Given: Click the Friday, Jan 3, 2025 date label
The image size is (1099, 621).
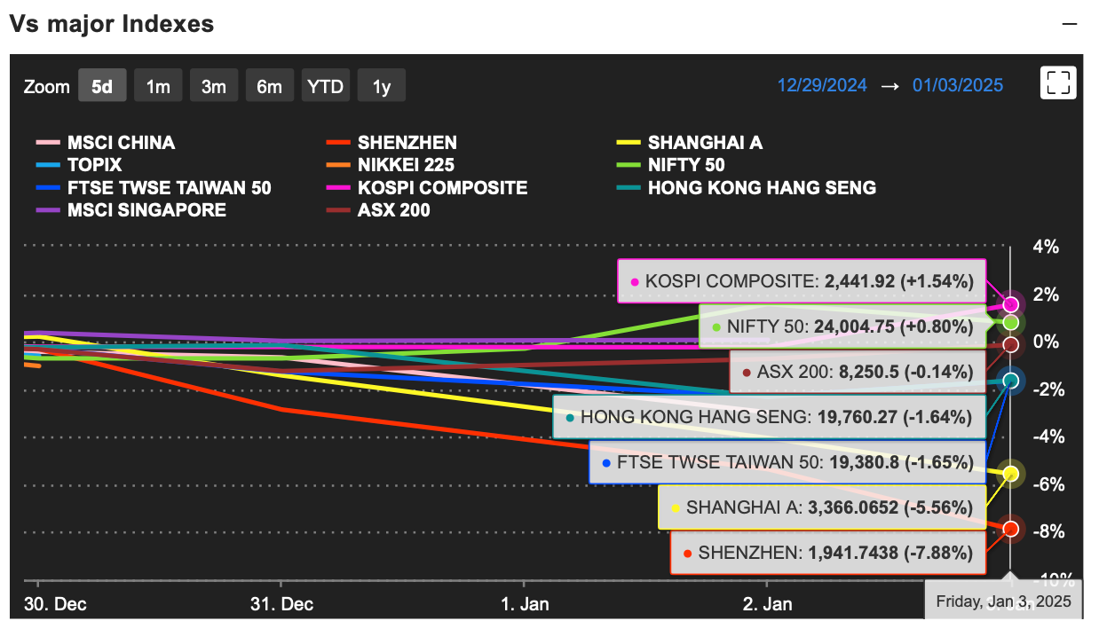Looking at the screenshot, I should tap(1003, 601).
